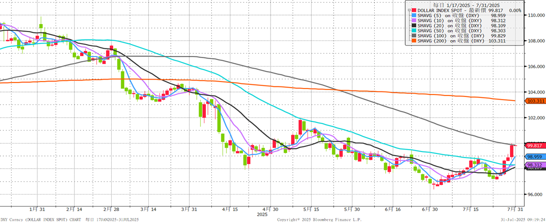Select the SMAVG (20) legend label
Image resolution: width=546 pixels, height=222 pixels.
[449, 26]
